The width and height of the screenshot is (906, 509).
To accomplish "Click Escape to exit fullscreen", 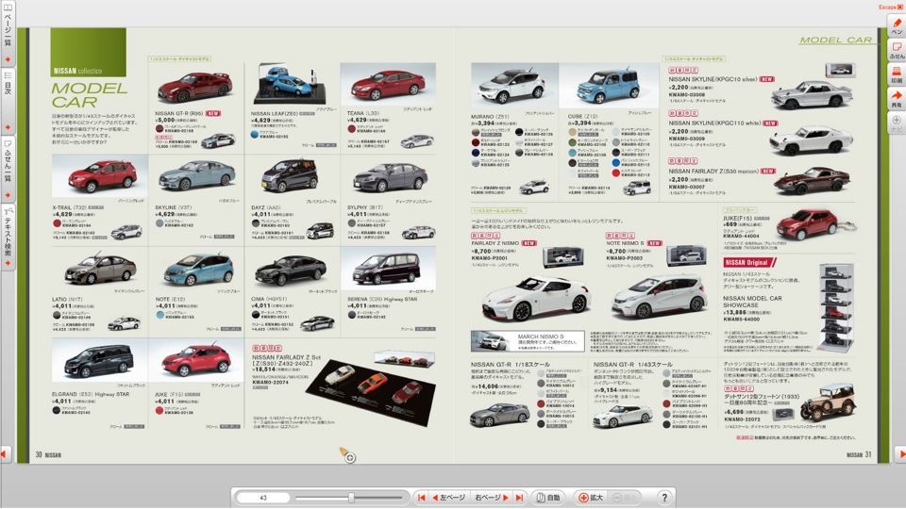I will pyautogui.click(x=890, y=7).
